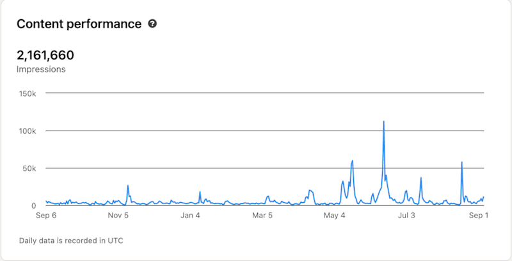Click the Nov 5 date label
The image size is (512, 261).
(118, 216)
